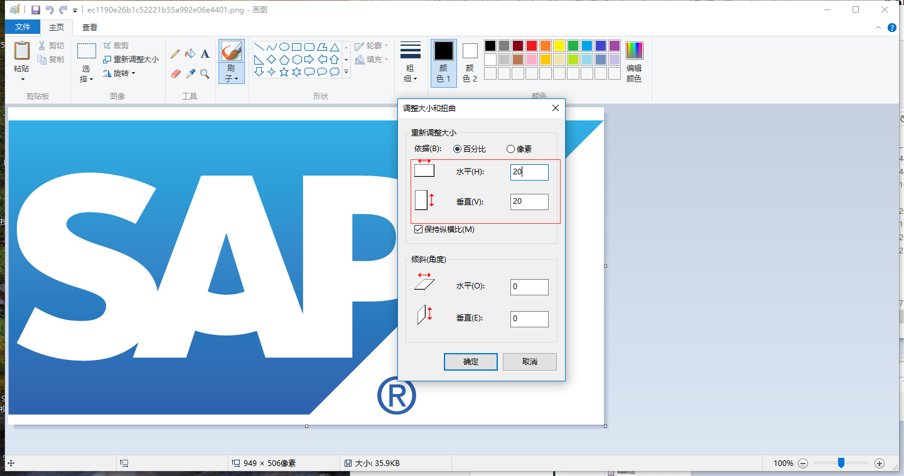
Task: Open the 文件 file menu
Action: (x=23, y=27)
